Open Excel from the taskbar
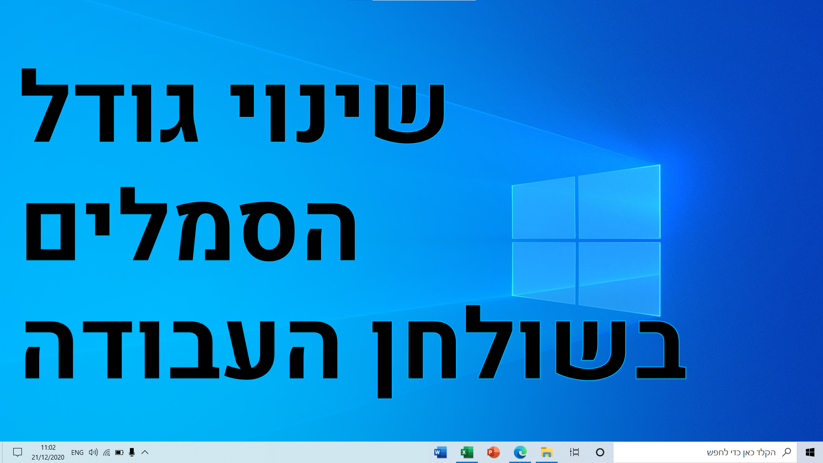This screenshot has width=823, height=463. pos(467,452)
